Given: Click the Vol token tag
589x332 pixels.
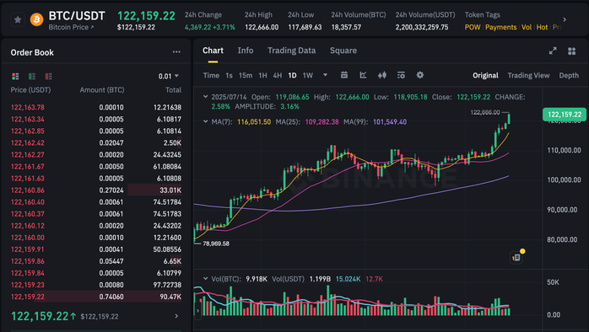Looking at the screenshot, I should [x=527, y=27].
